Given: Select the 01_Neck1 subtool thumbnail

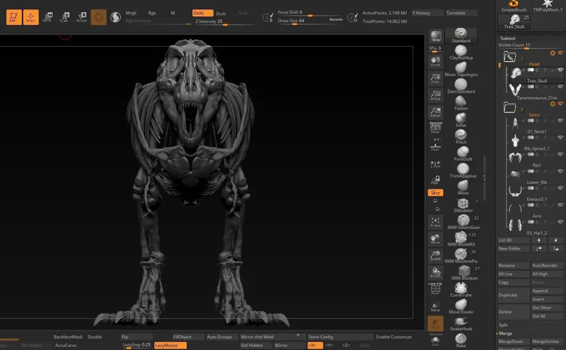Looking at the screenshot, I should point(515,124).
